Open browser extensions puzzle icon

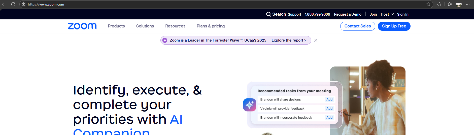click(x=439, y=4)
